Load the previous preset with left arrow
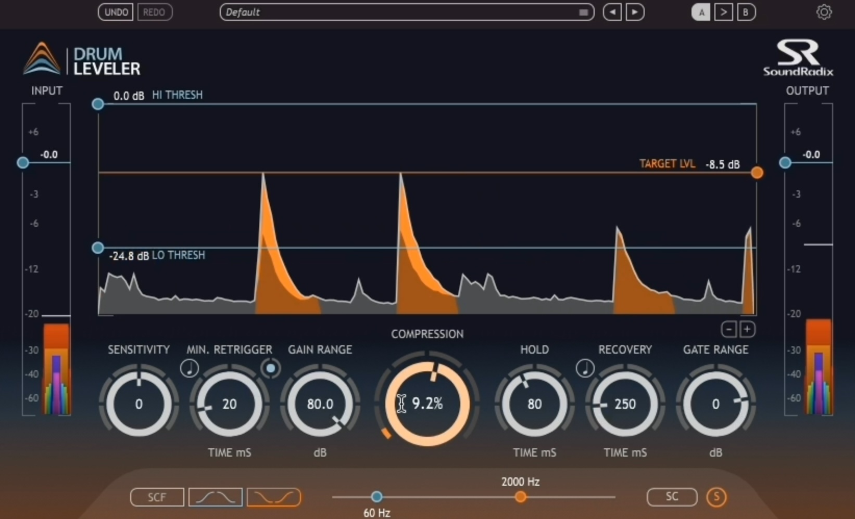 (x=612, y=12)
